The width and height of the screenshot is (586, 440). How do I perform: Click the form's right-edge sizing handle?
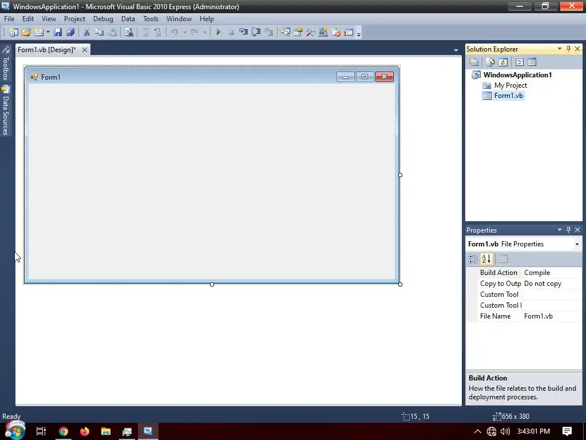coord(400,175)
